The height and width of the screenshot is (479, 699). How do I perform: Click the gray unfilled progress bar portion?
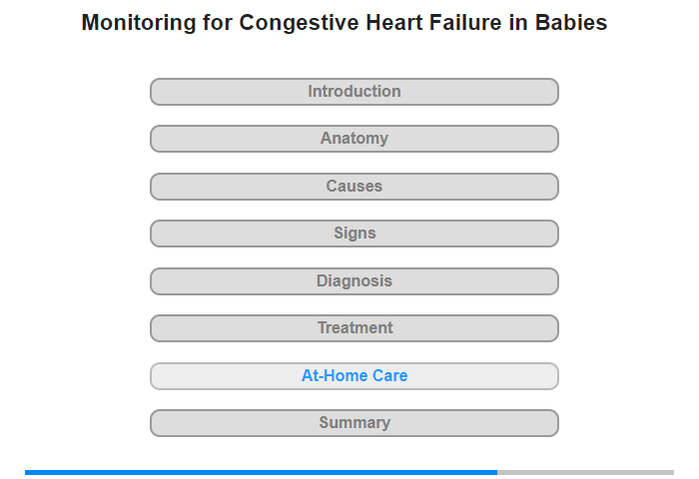[x=586, y=472]
